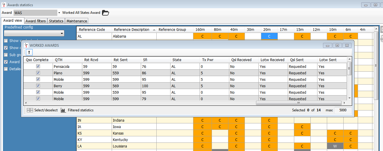Click the horizontal scrollbar thumb in WORKED AWARDS

pos(298,103)
